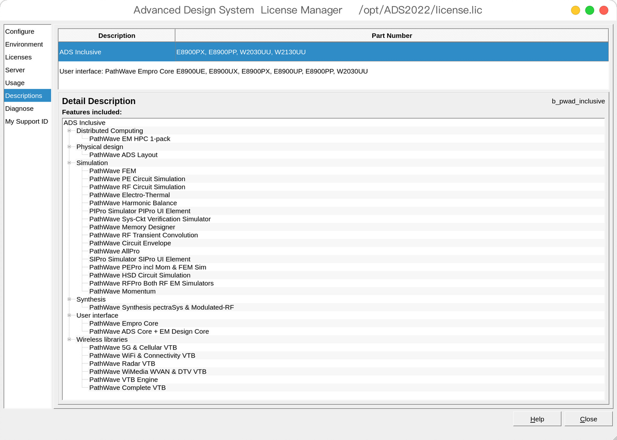Select PathWave Empro Core tree item
The width and height of the screenshot is (617, 440).
point(124,324)
